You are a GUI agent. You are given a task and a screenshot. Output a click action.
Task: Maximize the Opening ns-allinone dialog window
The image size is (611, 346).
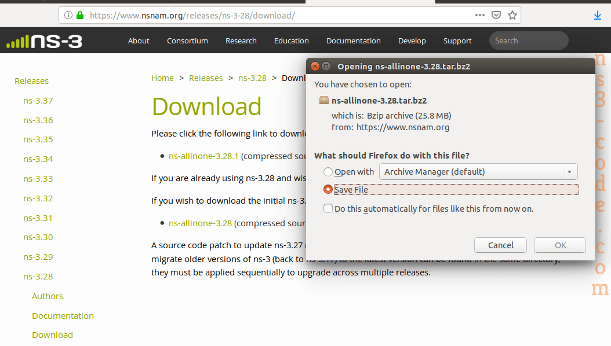click(326, 66)
